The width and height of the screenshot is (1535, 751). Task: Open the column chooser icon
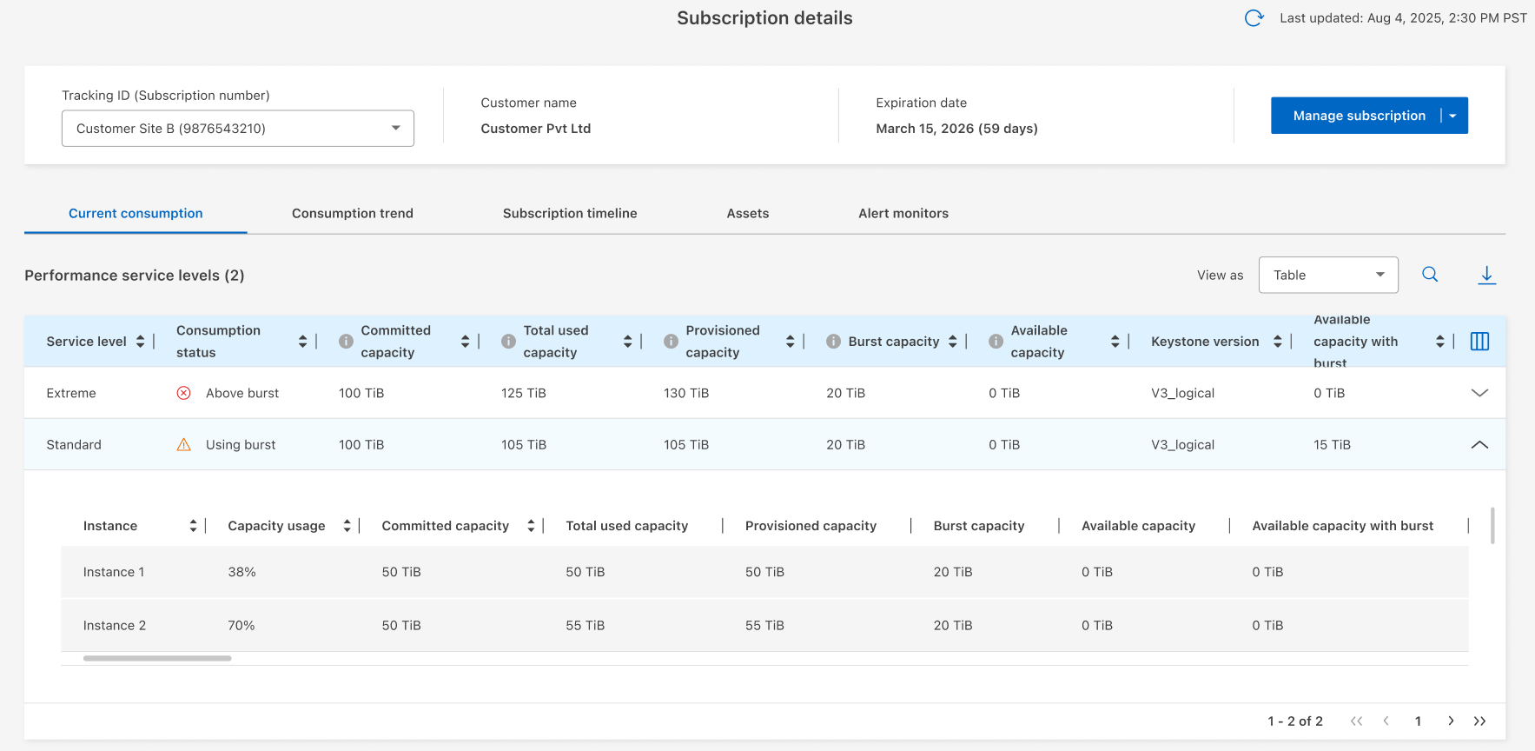tap(1479, 342)
